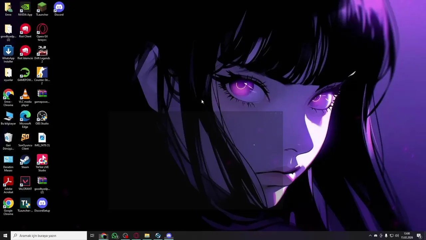Click the microphone tray icon
Screen dimensions: 426x240
point(386,236)
